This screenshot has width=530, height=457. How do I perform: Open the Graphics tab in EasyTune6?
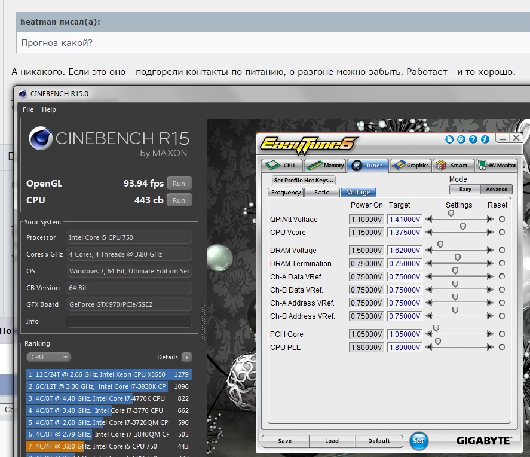(x=411, y=166)
